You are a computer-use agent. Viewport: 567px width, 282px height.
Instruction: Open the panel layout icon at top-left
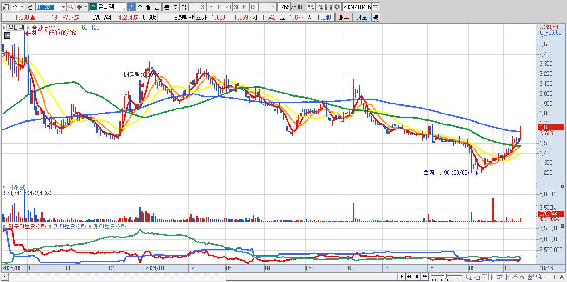point(5,7)
